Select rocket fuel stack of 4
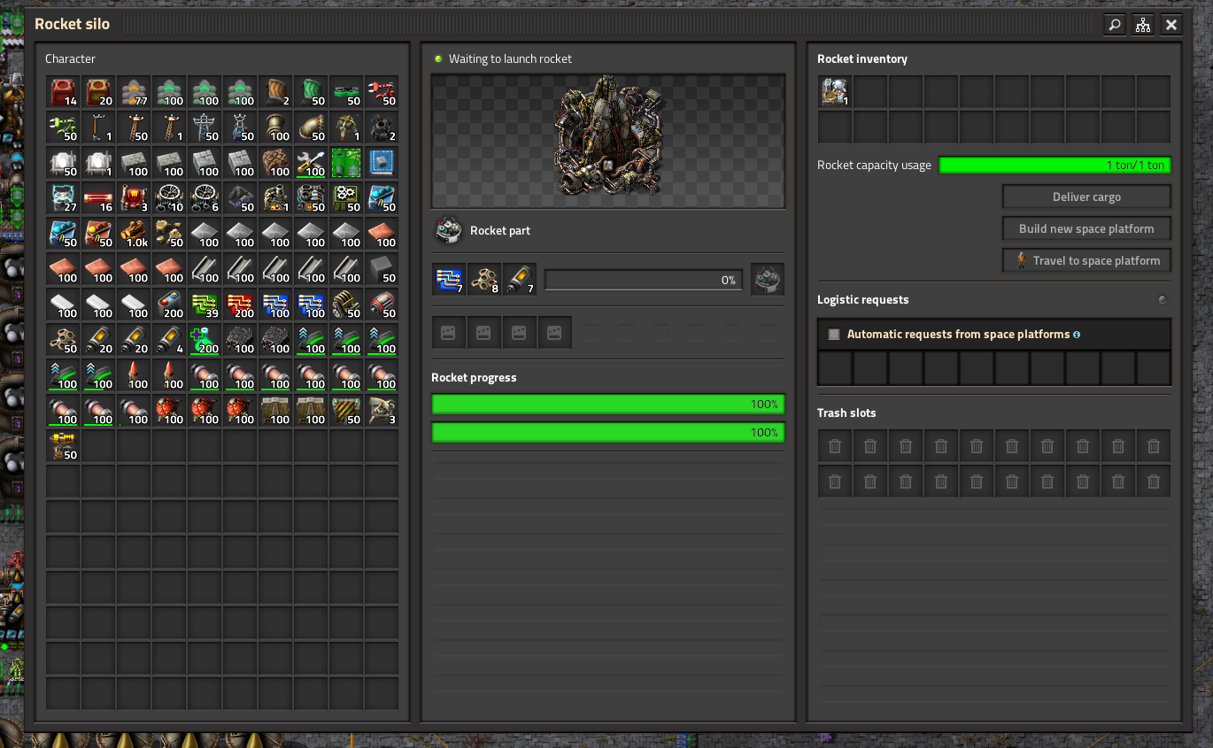The width and height of the screenshot is (1213, 748). [x=169, y=340]
